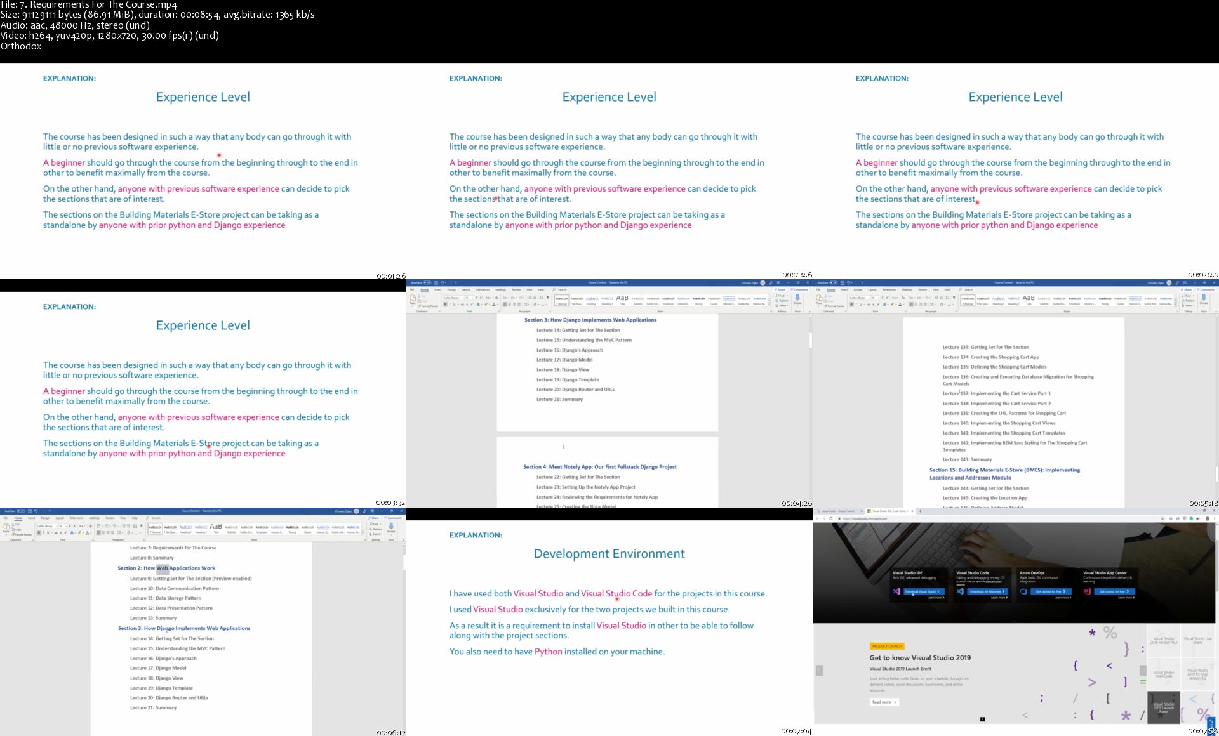Toggle Bold in the 00:06:12 Word ribbon
Image resolution: width=1219 pixels, height=736 pixels.
39,533
